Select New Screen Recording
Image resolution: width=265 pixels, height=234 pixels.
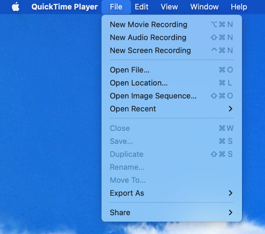coord(171,51)
